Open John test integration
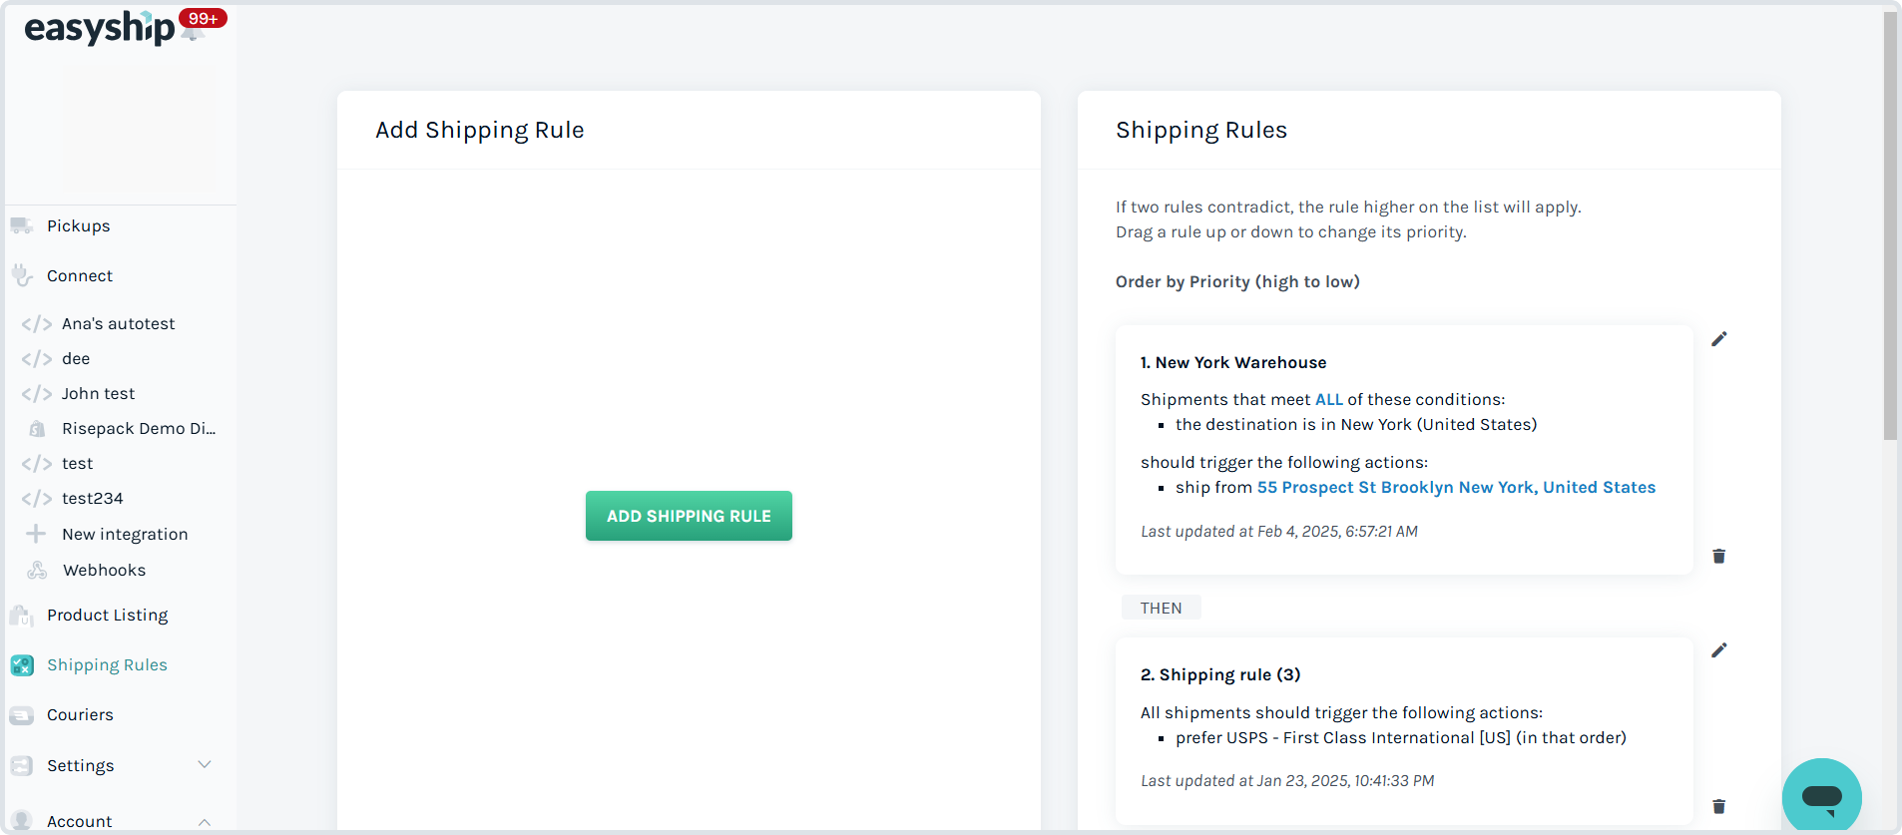 click(99, 393)
